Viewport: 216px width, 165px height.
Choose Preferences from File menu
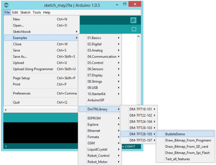tap(22, 93)
